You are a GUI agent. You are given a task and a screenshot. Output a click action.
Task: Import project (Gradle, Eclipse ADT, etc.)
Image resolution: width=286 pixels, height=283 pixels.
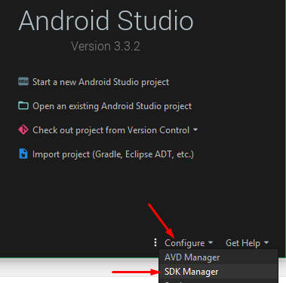[113, 154]
